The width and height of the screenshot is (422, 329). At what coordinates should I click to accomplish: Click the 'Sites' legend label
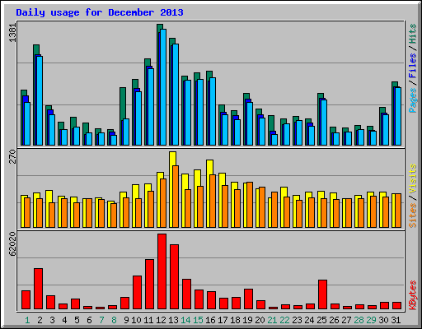412,215
